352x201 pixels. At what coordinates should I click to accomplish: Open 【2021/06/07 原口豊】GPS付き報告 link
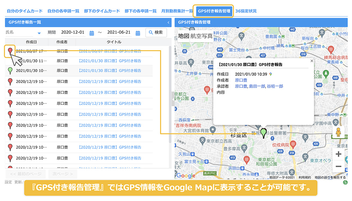(110, 51)
